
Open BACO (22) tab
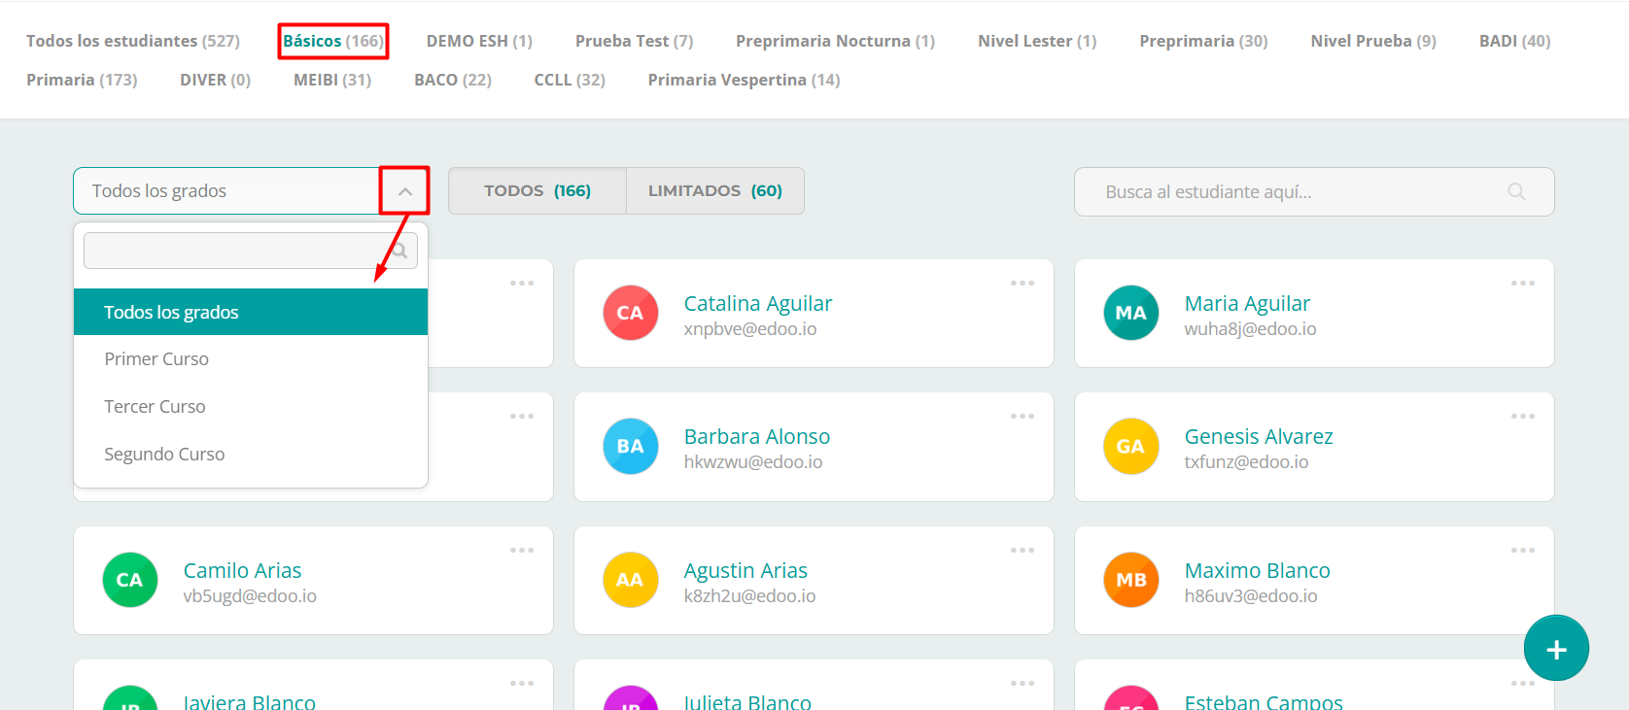(453, 80)
